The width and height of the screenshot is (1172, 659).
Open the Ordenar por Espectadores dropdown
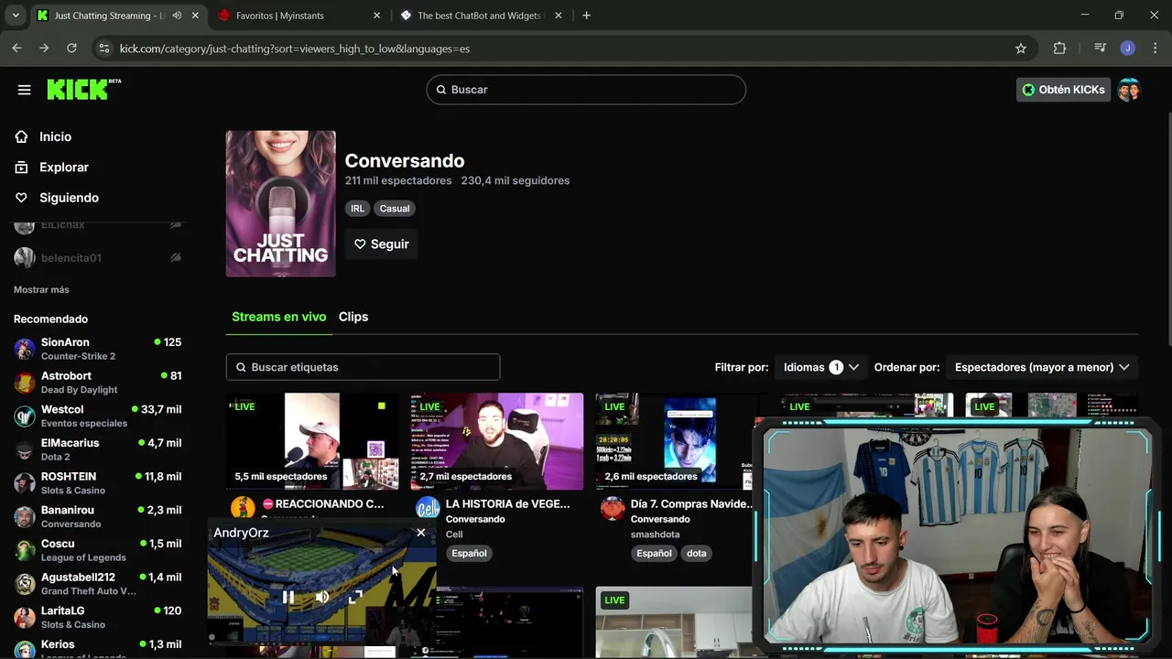[x=1042, y=367]
